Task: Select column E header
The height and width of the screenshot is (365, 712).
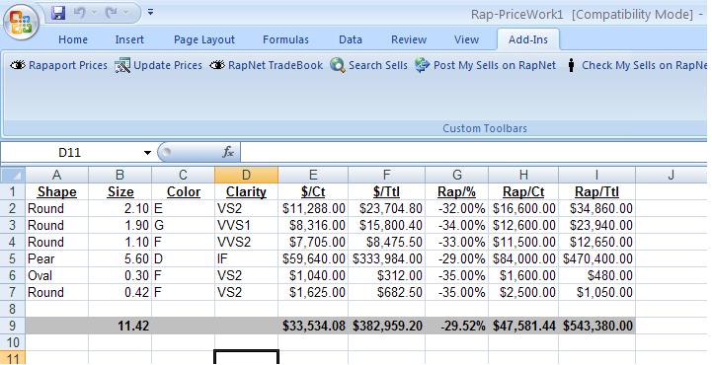Action: coord(313,175)
